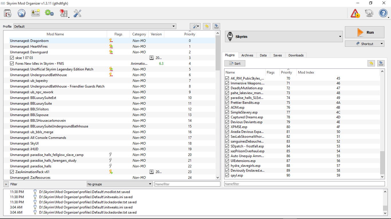This screenshot has height=219, width=391.
Task: Sort mods by Category column header
Action: 139,34
